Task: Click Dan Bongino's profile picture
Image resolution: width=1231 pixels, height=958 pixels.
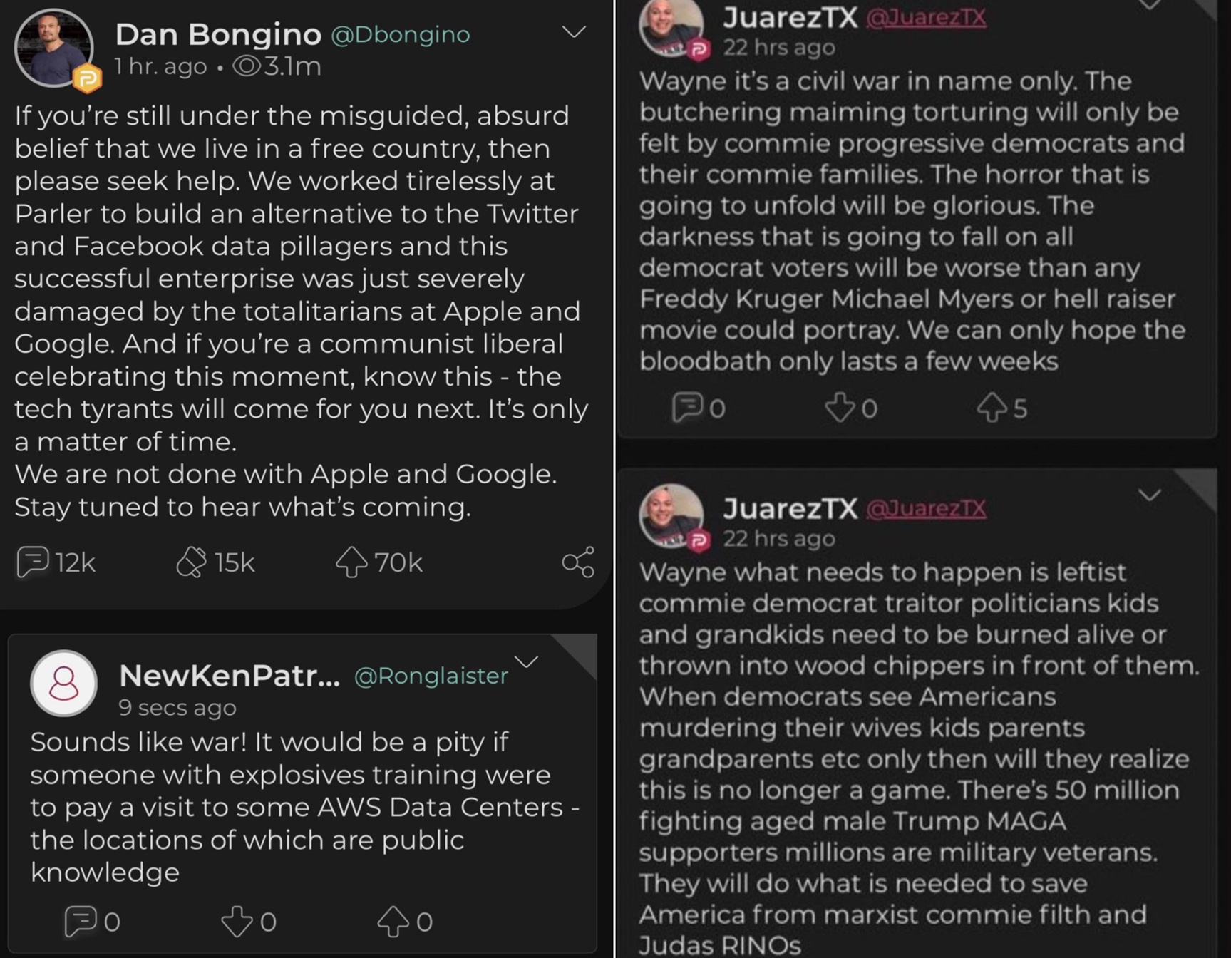Action: [53, 48]
